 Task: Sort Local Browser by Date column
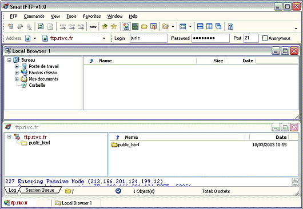[248, 61]
